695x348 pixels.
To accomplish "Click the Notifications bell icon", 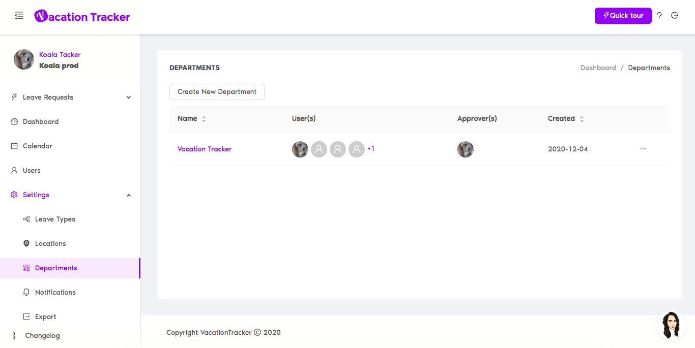I will (x=26, y=292).
